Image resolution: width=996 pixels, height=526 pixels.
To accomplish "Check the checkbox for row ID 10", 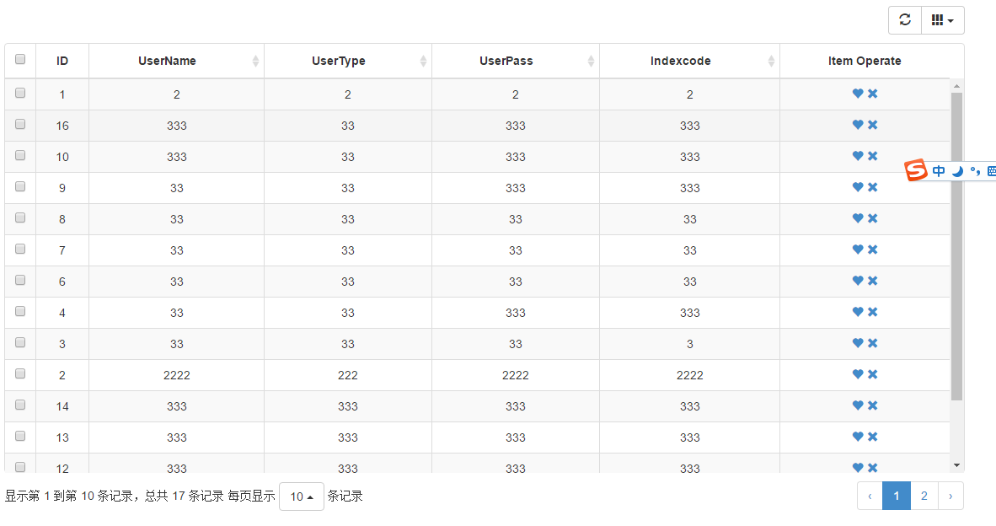I will coord(20,156).
